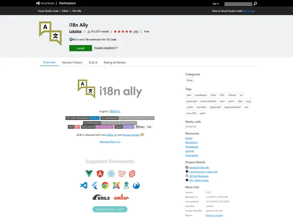Screen dimensions: 293x218
Task: Select the javascriptreact tag
Action: [208, 101]
